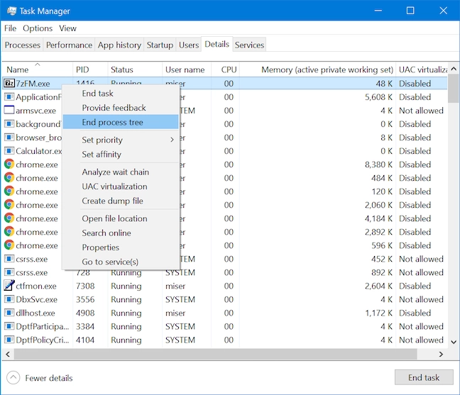Viewport: 460px width, 395px height.
Task: Click the dllhost.exe process icon
Action: [9, 313]
